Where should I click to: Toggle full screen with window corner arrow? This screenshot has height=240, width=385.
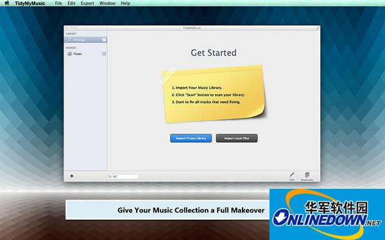(318, 28)
